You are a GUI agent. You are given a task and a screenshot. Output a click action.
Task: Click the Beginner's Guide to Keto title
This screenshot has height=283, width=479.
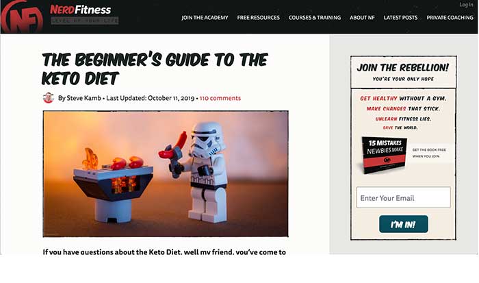click(x=155, y=69)
